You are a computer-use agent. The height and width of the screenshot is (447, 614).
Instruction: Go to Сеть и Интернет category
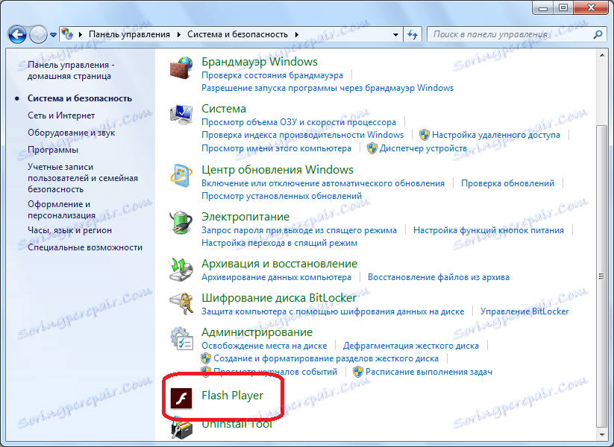(61, 115)
